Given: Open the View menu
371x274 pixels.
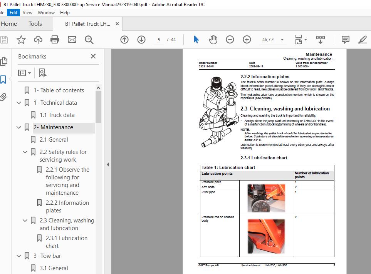Looking at the screenshot, I should (x=27, y=13).
